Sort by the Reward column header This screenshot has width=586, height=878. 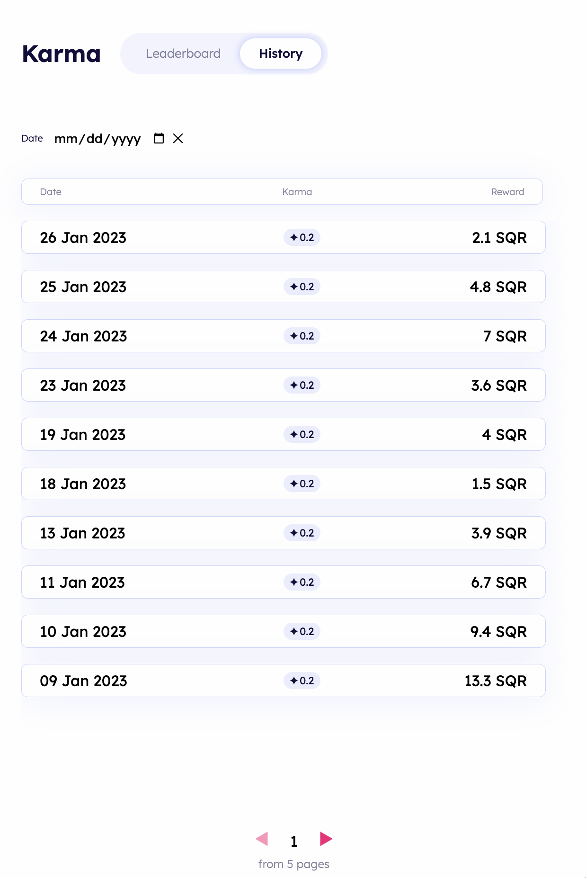(x=507, y=192)
